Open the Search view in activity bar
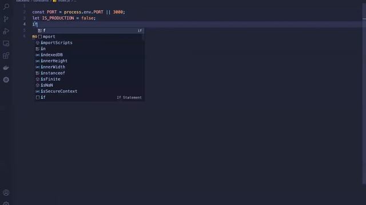The image size is (366, 205). pyautogui.click(x=6, y=6)
